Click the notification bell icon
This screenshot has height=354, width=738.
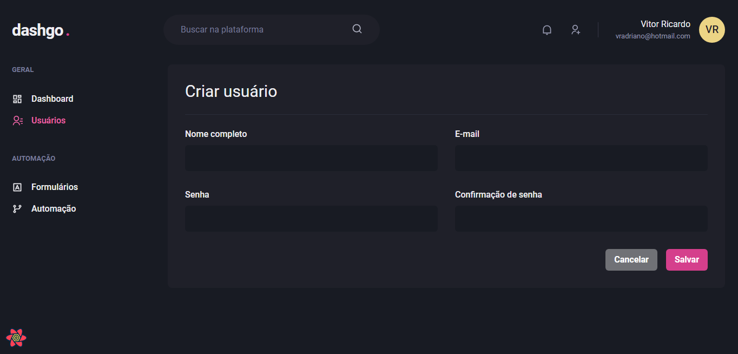click(546, 30)
